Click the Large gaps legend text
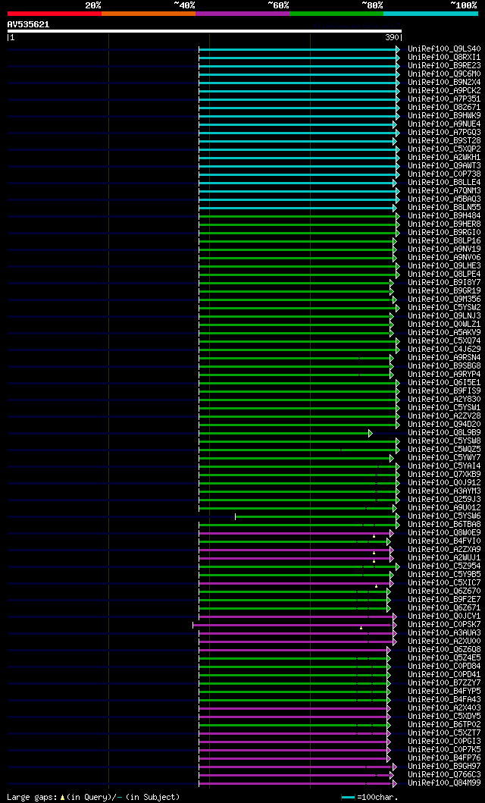The image size is (485, 803). click(94, 798)
